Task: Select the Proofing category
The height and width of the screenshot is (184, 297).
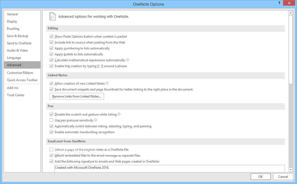Action: point(22,29)
